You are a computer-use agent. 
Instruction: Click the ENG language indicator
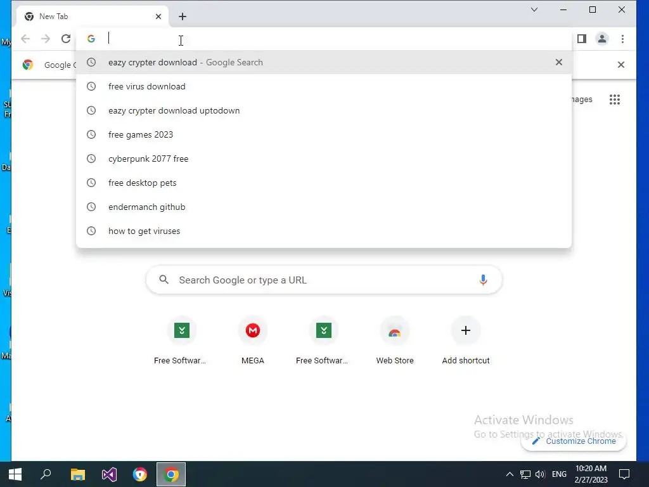point(559,474)
